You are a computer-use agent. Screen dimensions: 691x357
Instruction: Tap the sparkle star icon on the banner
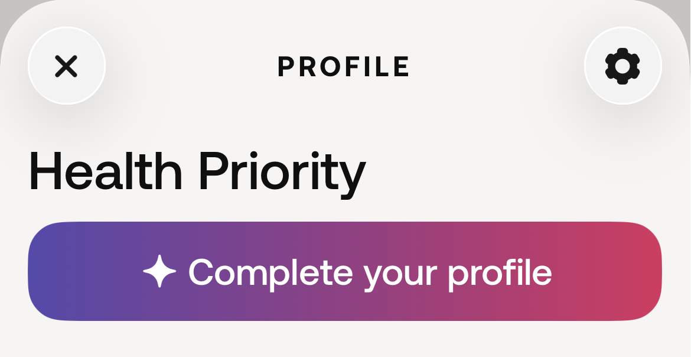tap(159, 271)
